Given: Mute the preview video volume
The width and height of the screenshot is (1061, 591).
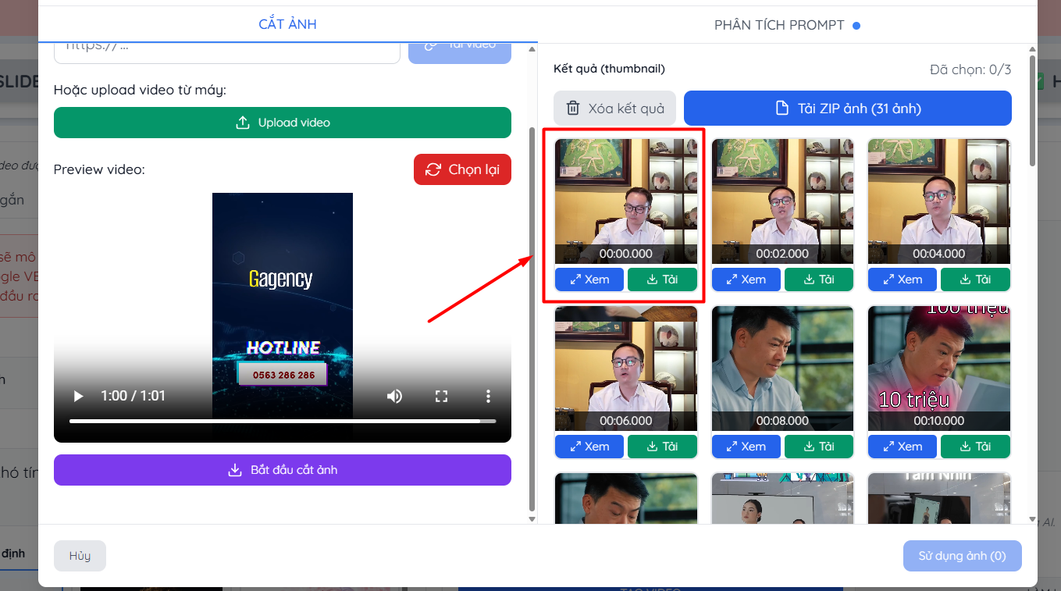Looking at the screenshot, I should tap(394, 397).
